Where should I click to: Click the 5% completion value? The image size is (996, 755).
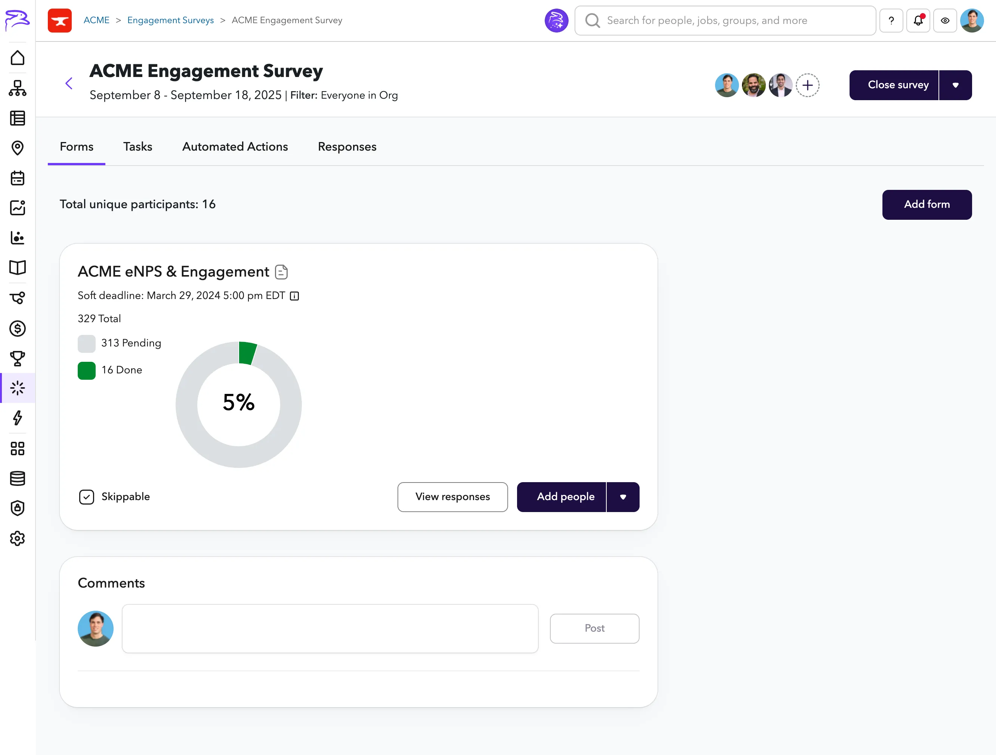[239, 402]
